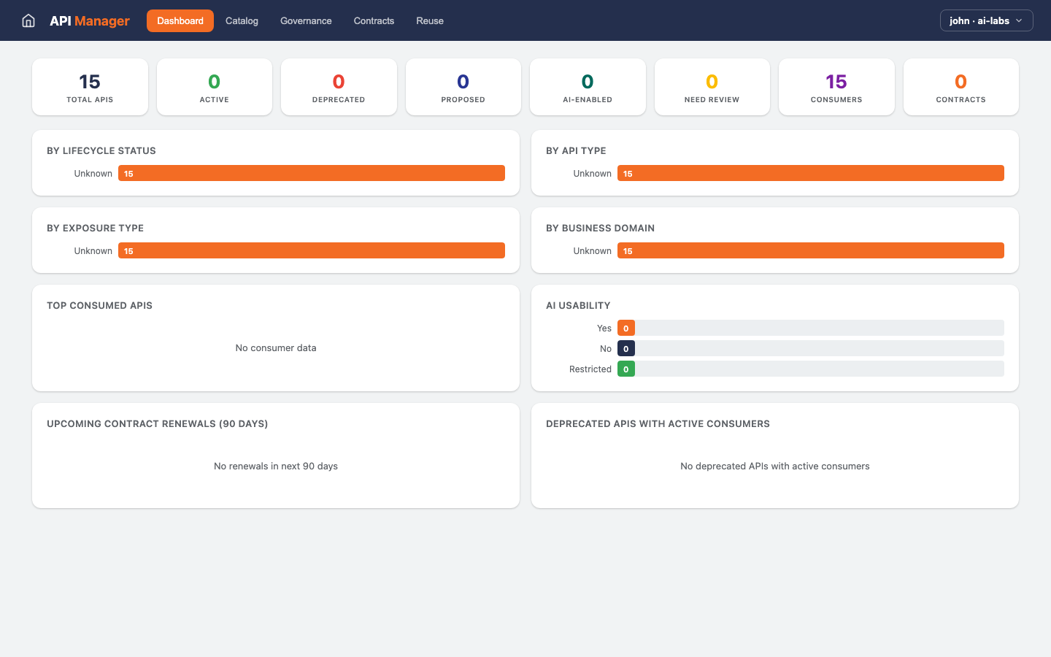Open the Deprecated APIs stat card
Screen dimensions: 1051x657
coord(338,86)
